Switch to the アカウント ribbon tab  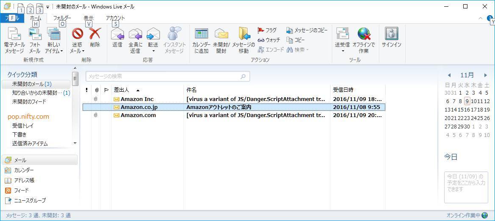pos(115,18)
